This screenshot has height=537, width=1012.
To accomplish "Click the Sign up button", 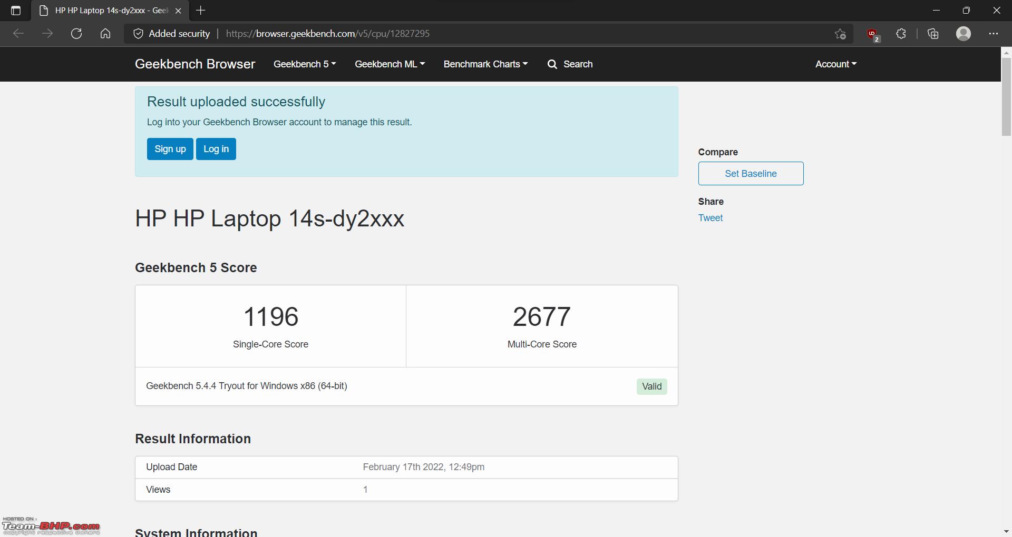I will pyautogui.click(x=170, y=149).
